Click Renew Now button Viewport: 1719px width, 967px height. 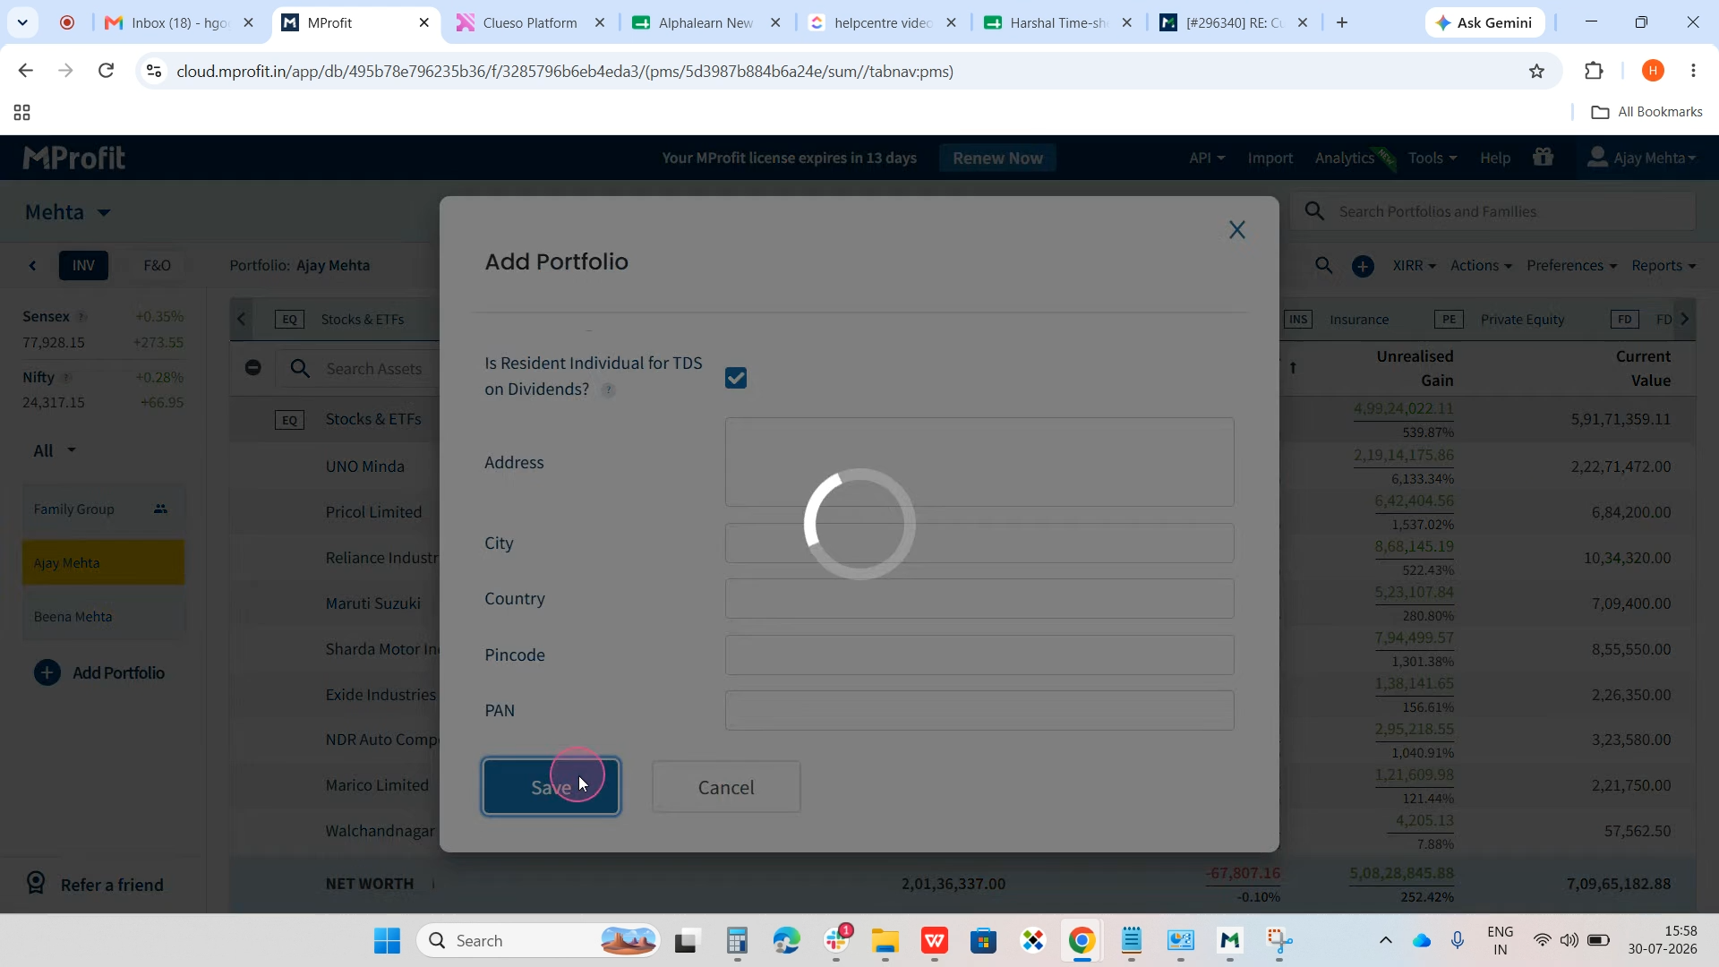coord(997,158)
